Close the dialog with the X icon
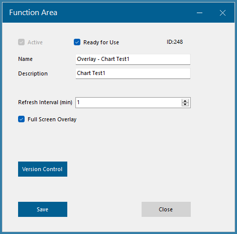Image resolution: width=237 pixels, height=234 pixels. pyautogui.click(x=222, y=13)
